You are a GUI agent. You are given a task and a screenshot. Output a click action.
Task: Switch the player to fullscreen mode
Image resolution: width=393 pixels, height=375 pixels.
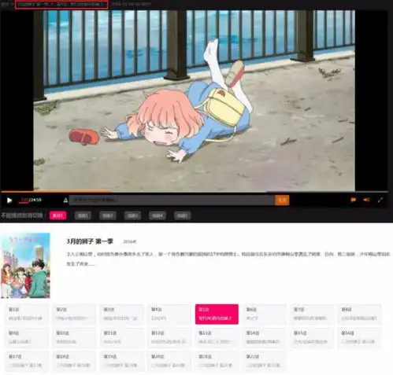point(380,200)
